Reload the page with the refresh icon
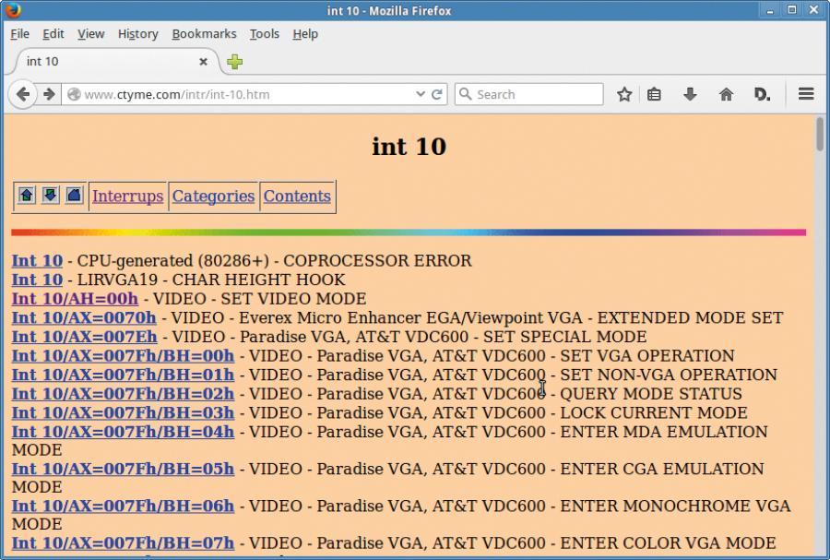830x560 pixels. pyautogui.click(x=437, y=94)
